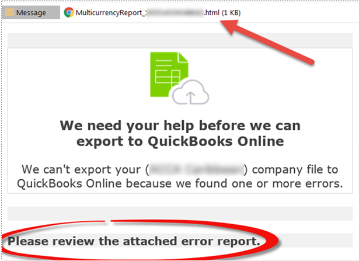Image resolution: width=359 pixels, height=261 pixels.
Task: Click the blurred company name in parentheses
Action: point(197,170)
